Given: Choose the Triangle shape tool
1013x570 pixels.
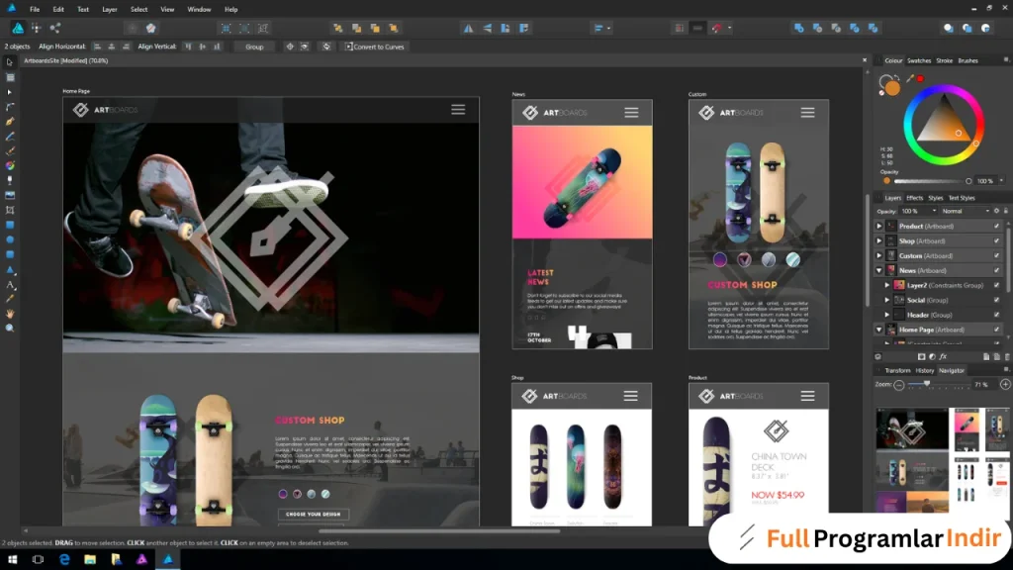Looking at the screenshot, I should coord(10,270).
